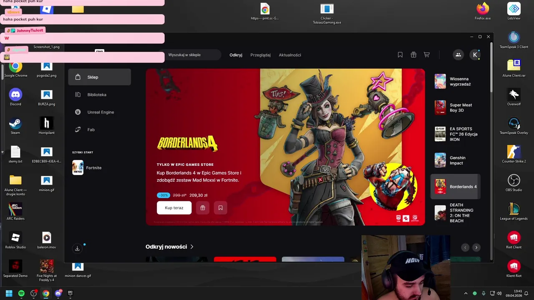534x300 pixels.
Task: Open Horripilant desktop shortcut
Action: [x=46, y=126]
